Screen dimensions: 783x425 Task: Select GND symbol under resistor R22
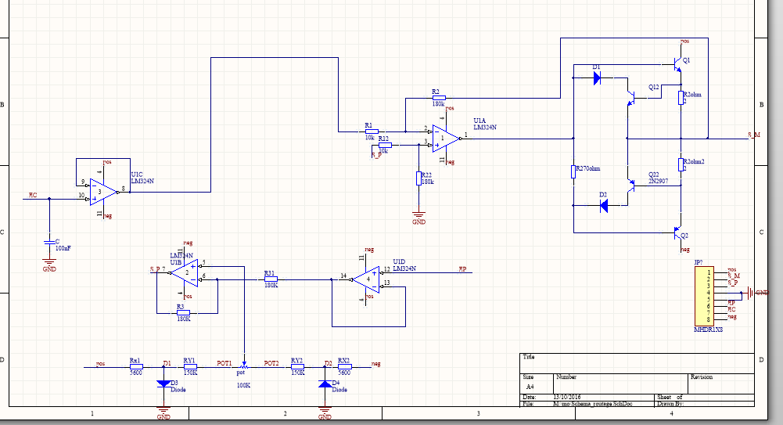point(418,215)
